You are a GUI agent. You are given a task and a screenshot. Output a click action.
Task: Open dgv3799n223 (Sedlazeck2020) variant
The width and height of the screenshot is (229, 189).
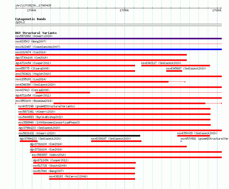pos(40,139)
